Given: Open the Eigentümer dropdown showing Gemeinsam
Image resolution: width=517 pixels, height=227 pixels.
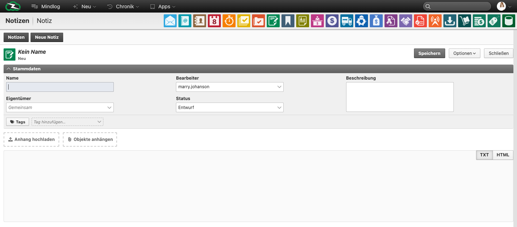Looking at the screenshot, I should [x=60, y=107].
